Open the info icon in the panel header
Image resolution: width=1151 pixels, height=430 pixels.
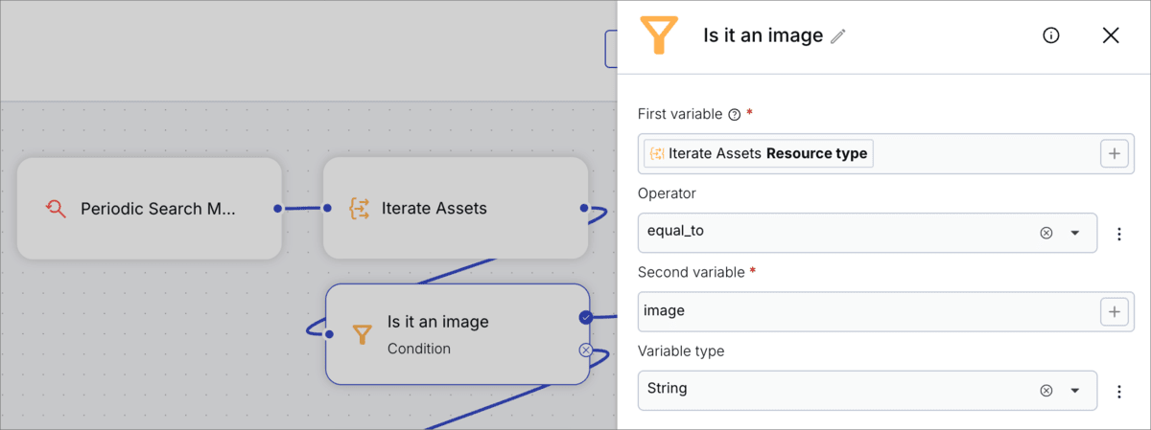(x=1051, y=35)
